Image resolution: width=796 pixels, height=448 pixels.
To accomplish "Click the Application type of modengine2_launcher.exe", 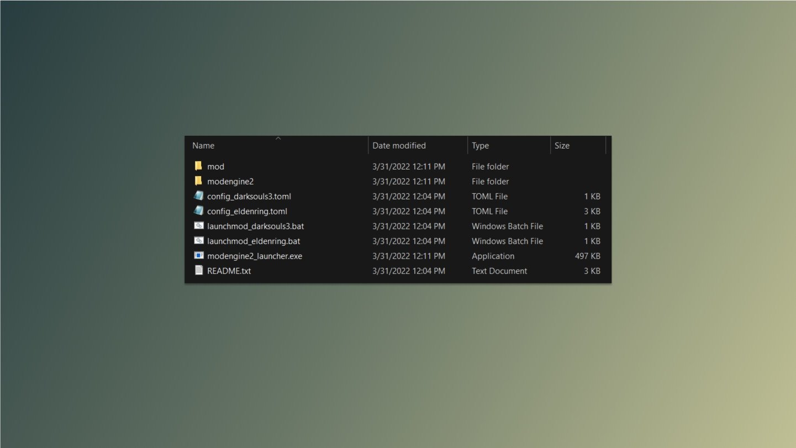I will [x=493, y=256].
